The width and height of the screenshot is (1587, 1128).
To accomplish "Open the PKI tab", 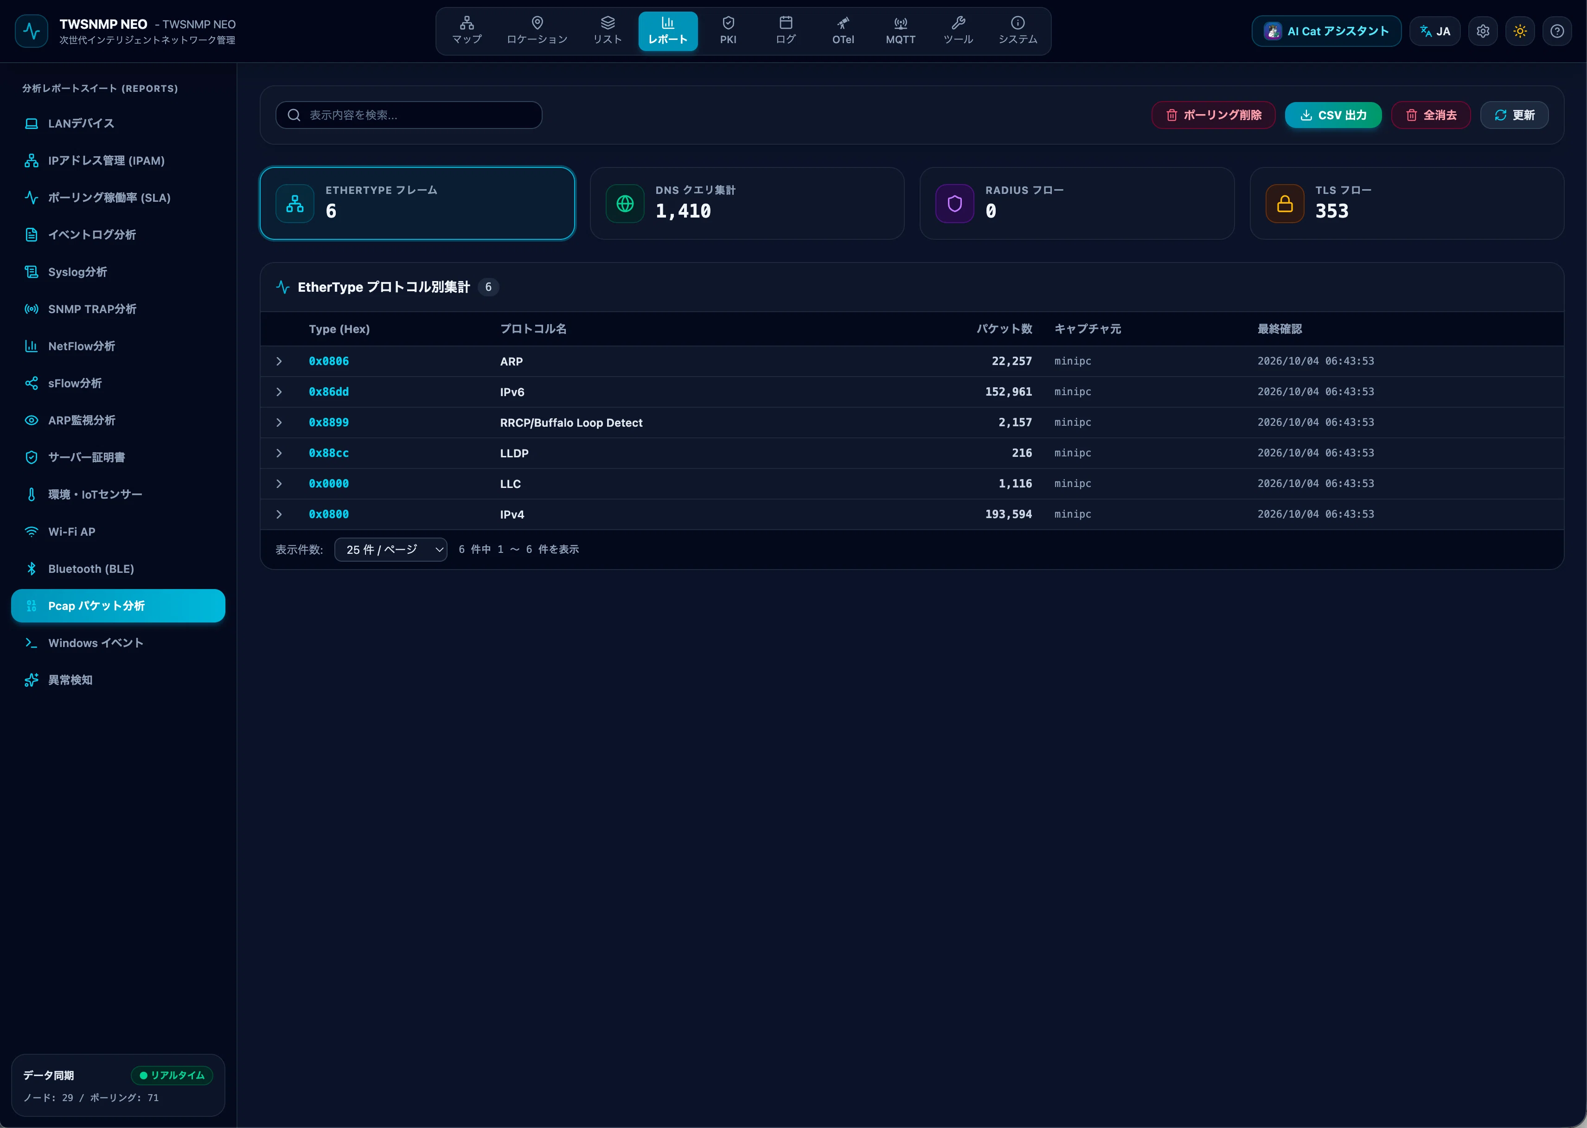I will tap(728, 31).
